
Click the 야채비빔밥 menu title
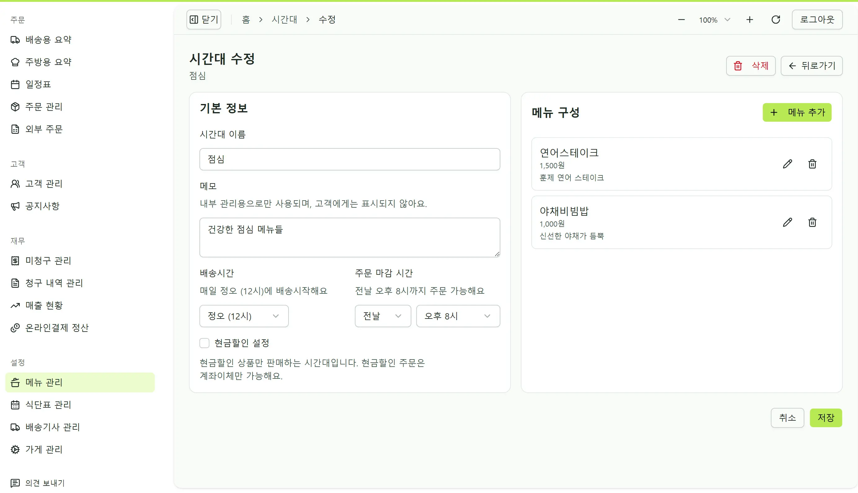(564, 211)
